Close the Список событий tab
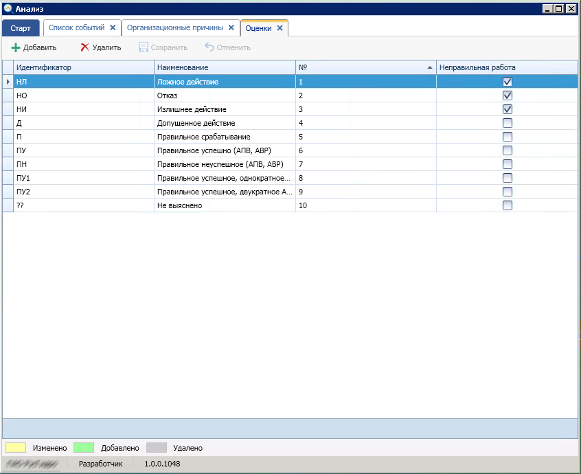 pyautogui.click(x=113, y=27)
